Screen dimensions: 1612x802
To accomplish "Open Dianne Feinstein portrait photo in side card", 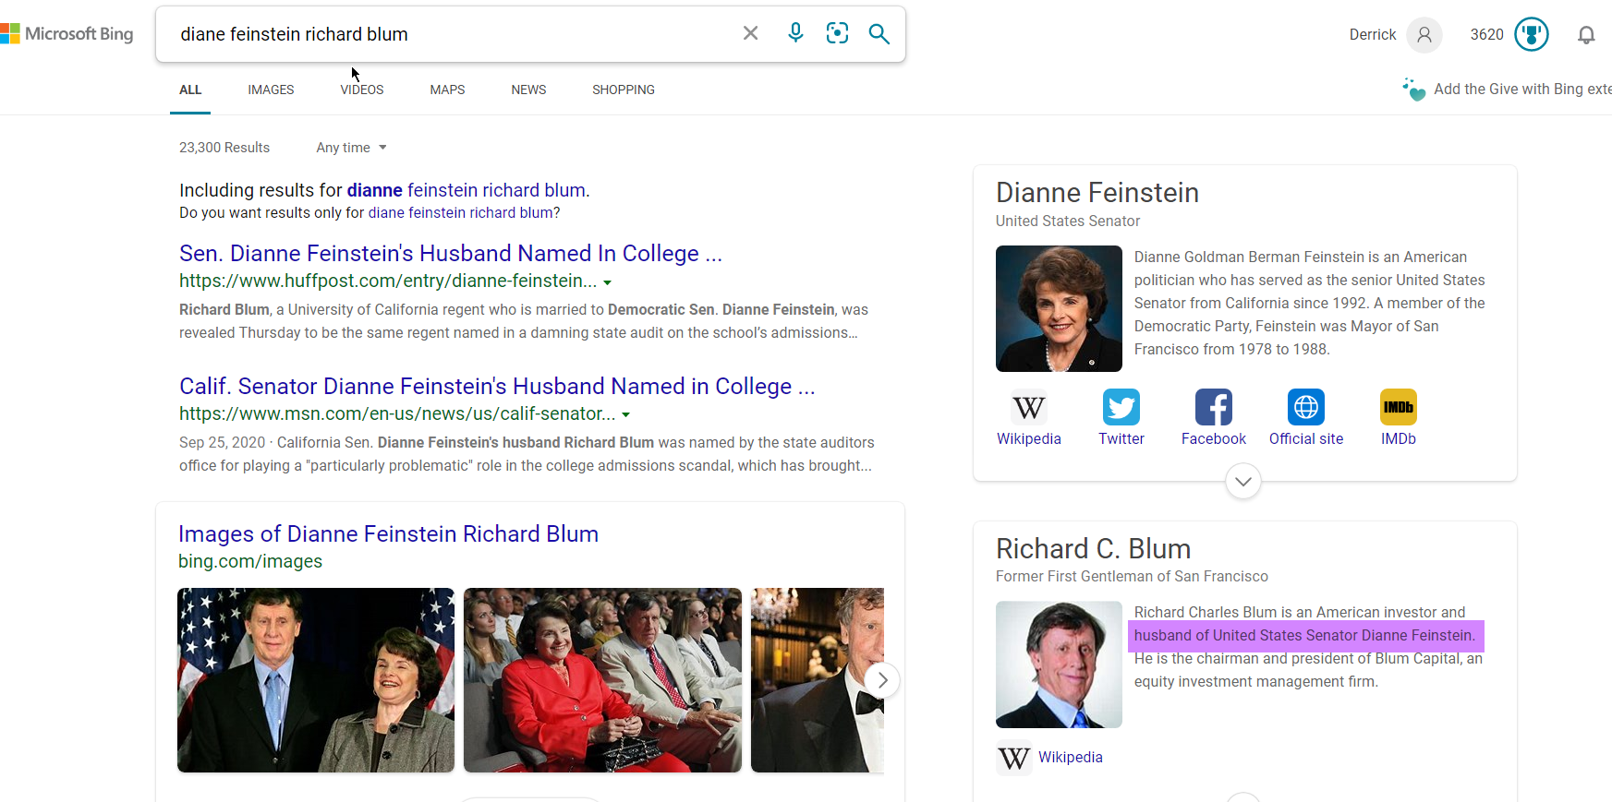I will [x=1059, y=308].
